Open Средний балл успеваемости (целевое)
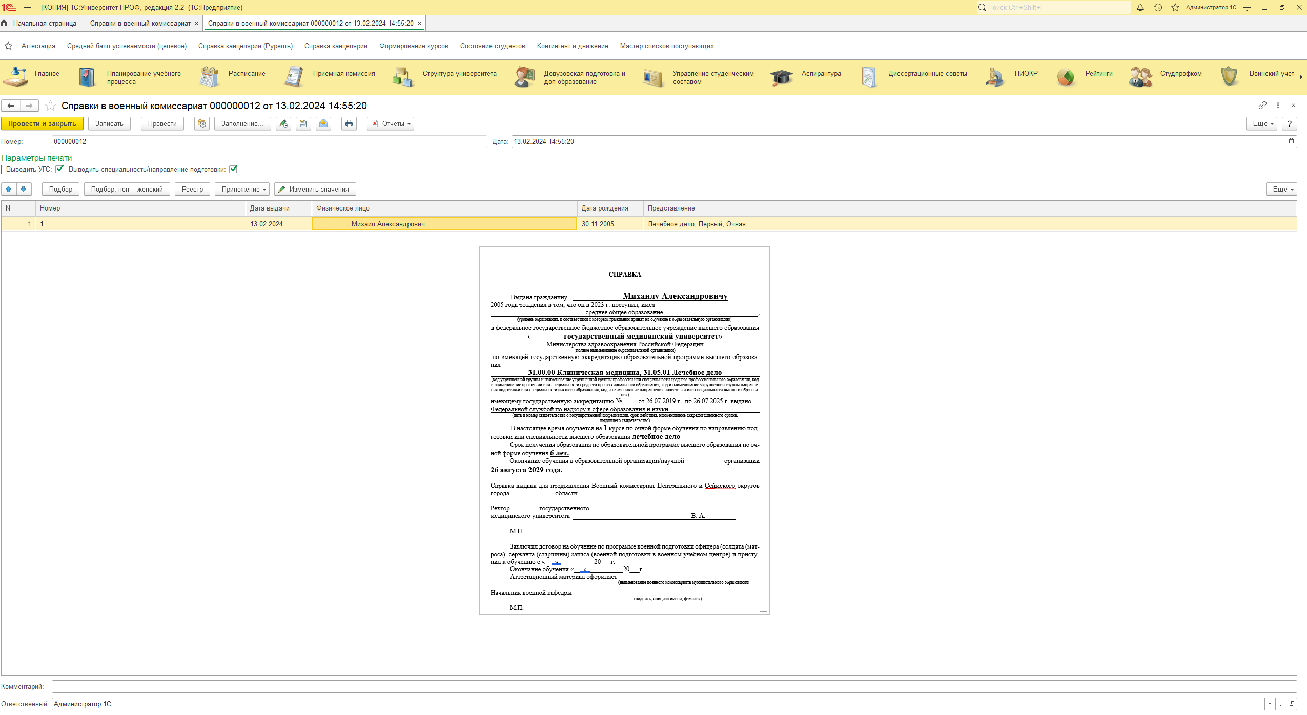Screen dimensions: 1307x715 127,46
